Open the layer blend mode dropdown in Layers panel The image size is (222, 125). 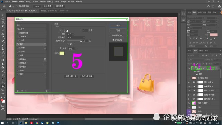195,60
